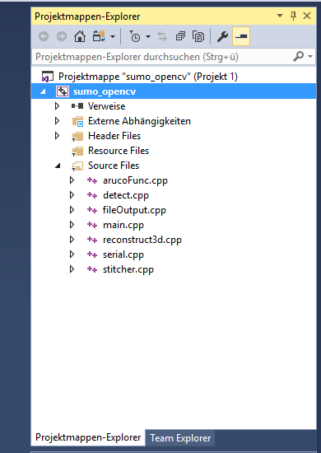Click the C++ icon beside detect.cpp
Screen dimensions: 321x453
point(92,195)
